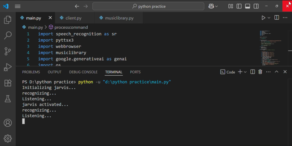The height and width of the screenshot is (146, 292).
Task: Open the PROBLEMS panel tab
Action: (x=31, y=72)
